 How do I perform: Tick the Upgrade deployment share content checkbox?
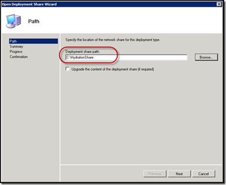click(x=67, y=69)
